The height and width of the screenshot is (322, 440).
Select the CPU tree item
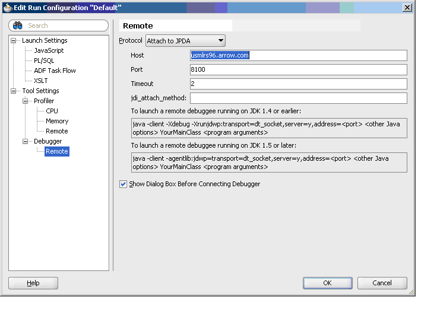click(52, 111)
